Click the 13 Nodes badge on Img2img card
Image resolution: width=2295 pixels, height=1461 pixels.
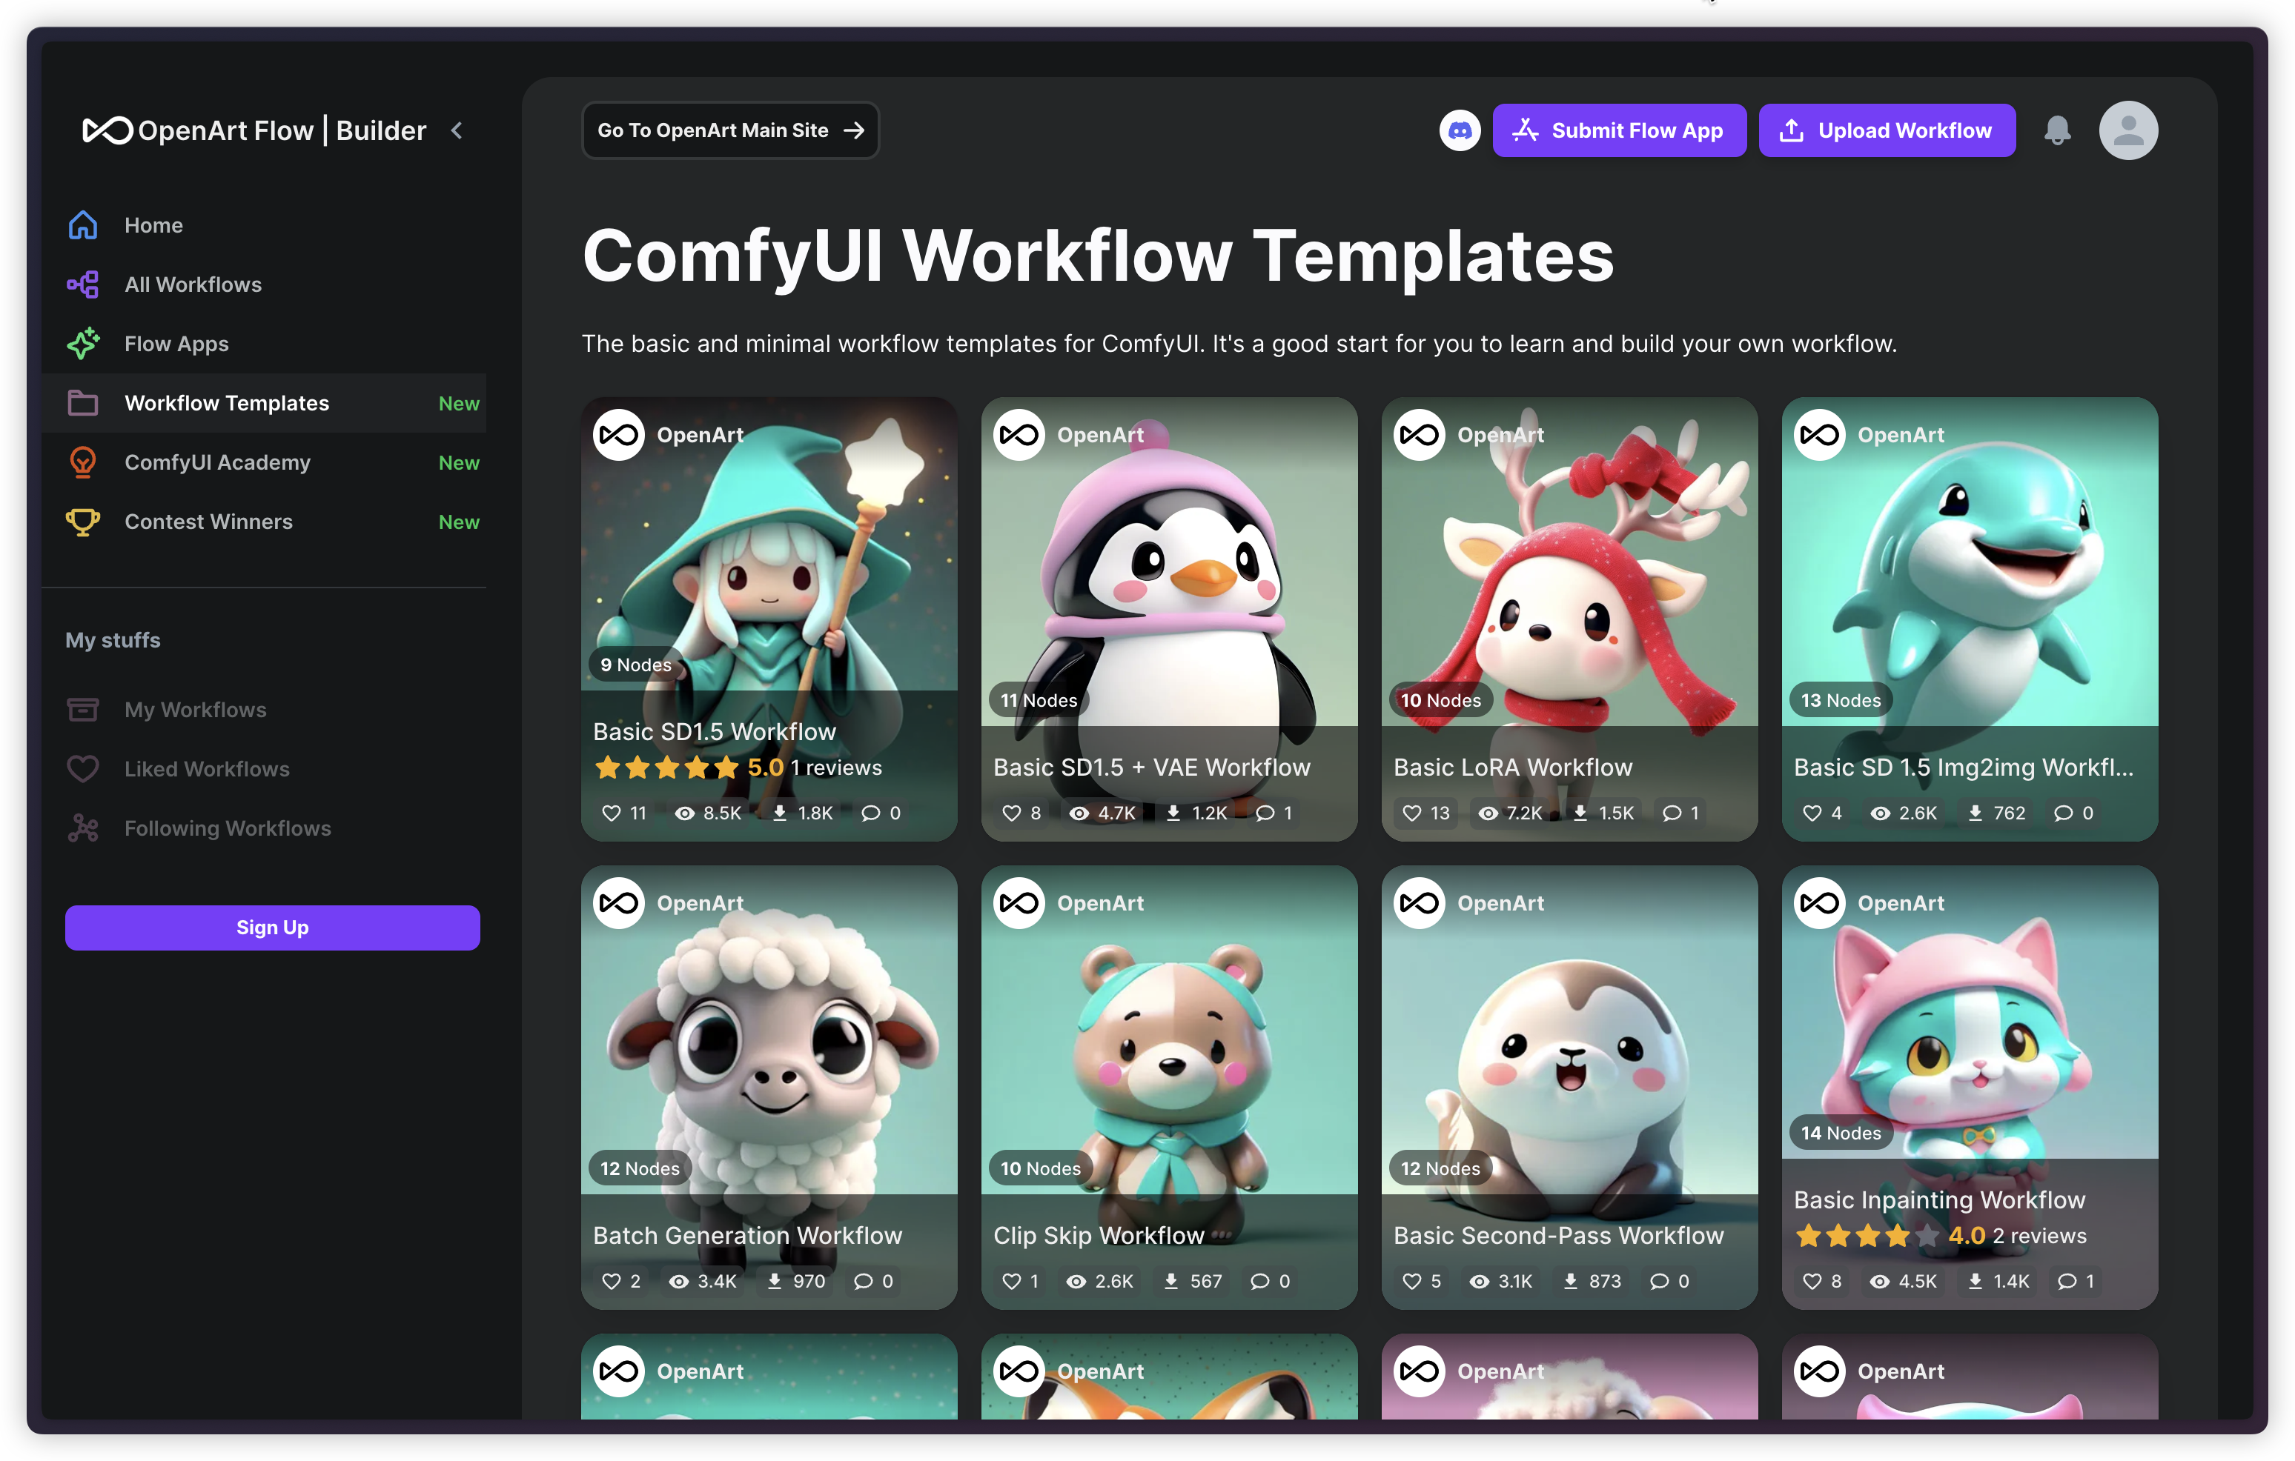(1841, 701)
